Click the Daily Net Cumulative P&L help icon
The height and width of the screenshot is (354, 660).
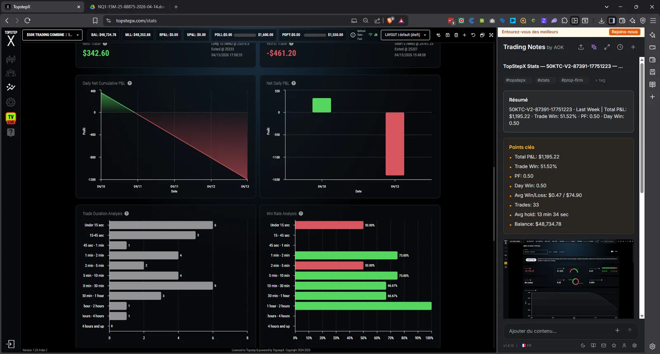[130, 83]
